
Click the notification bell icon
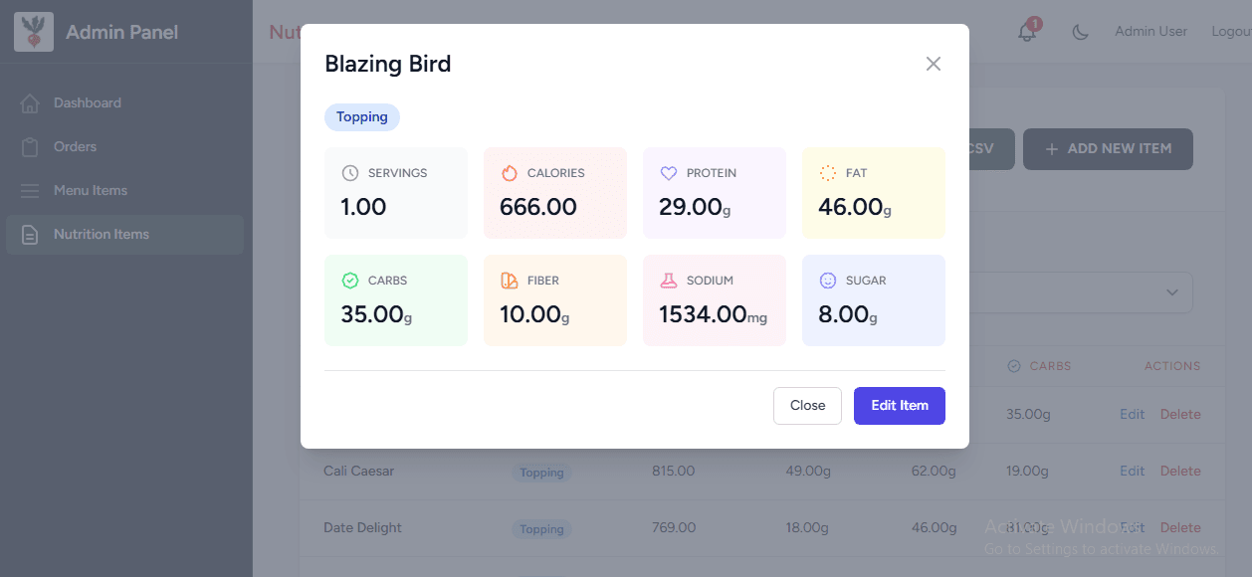click(1027, 32)
